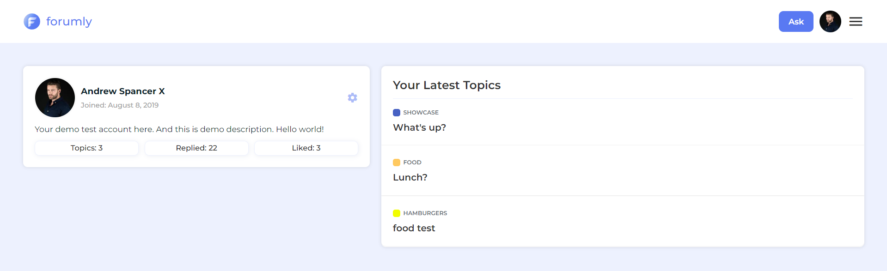
Task: Open the hamburger menu
Action: pos(856,22)
